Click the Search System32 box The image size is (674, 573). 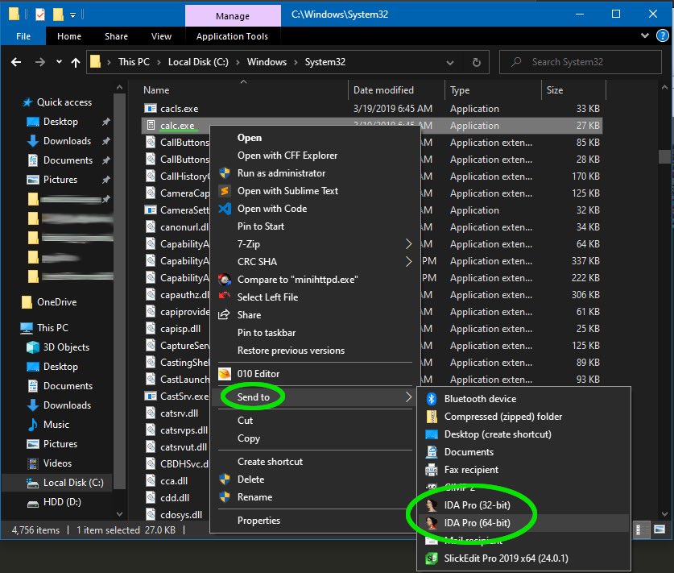pyautogui.click(x=581, y=62)
